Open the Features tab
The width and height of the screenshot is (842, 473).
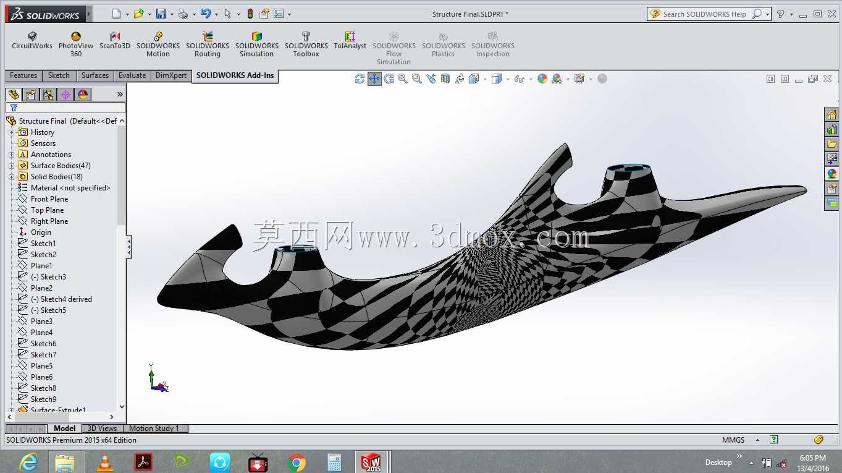(x=23, y=75)
